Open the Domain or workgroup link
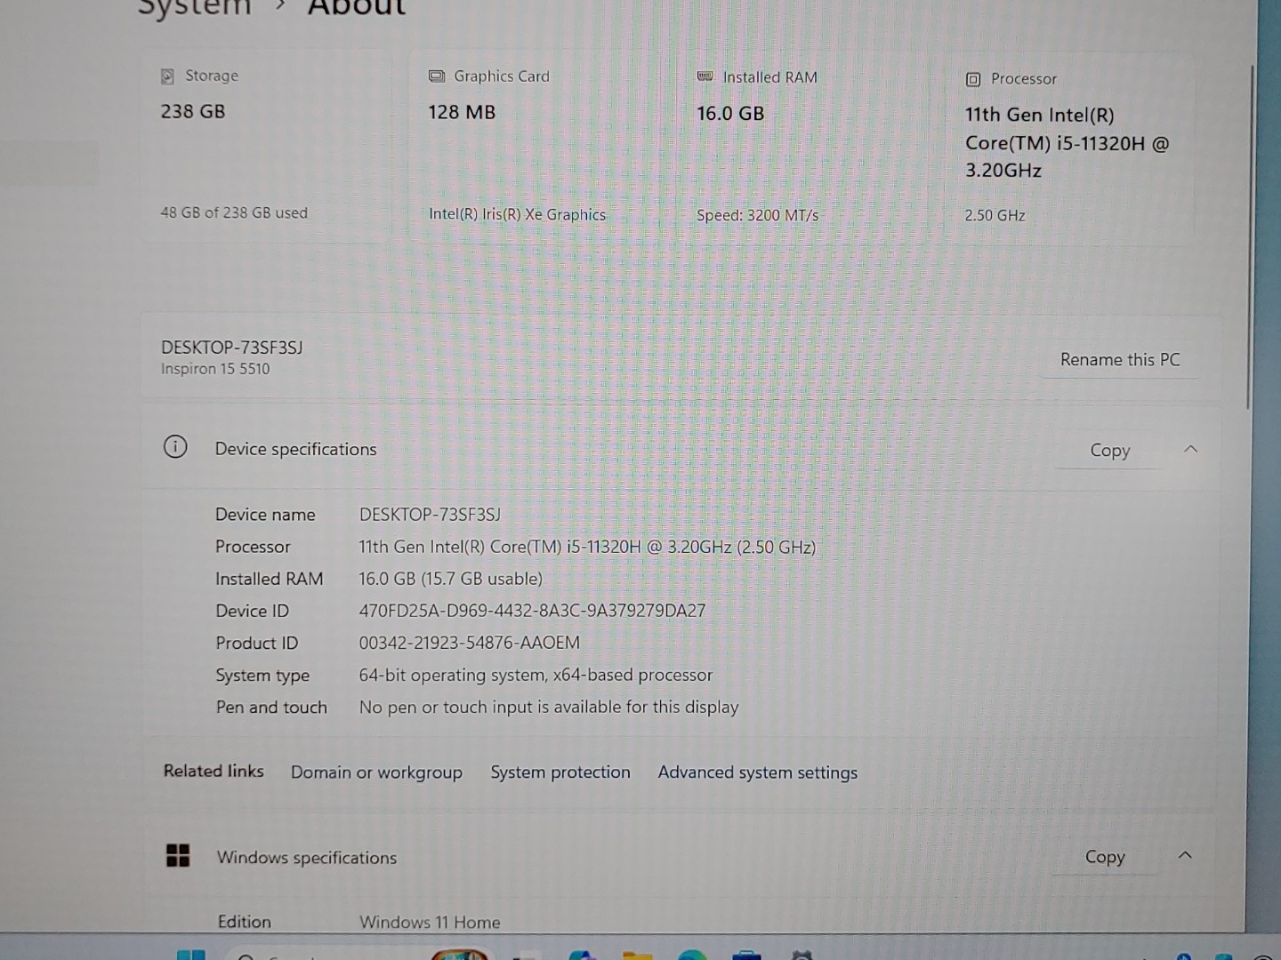Image resolution: width=1281 pixels, height=960 pixels. tap(376, 772)
